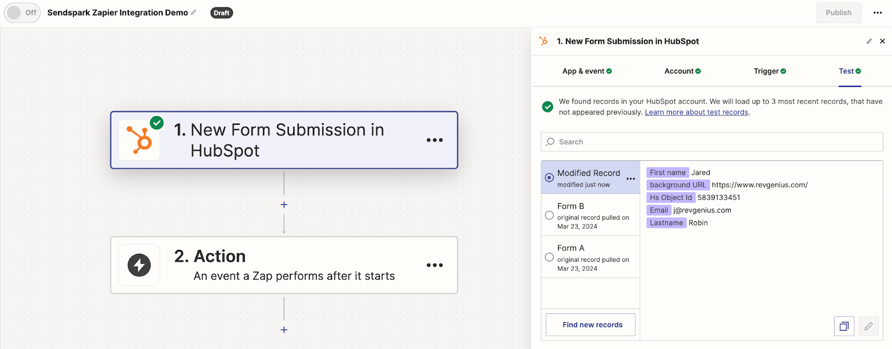
Task: Click the Jared first name value
Action: point(701,173)
